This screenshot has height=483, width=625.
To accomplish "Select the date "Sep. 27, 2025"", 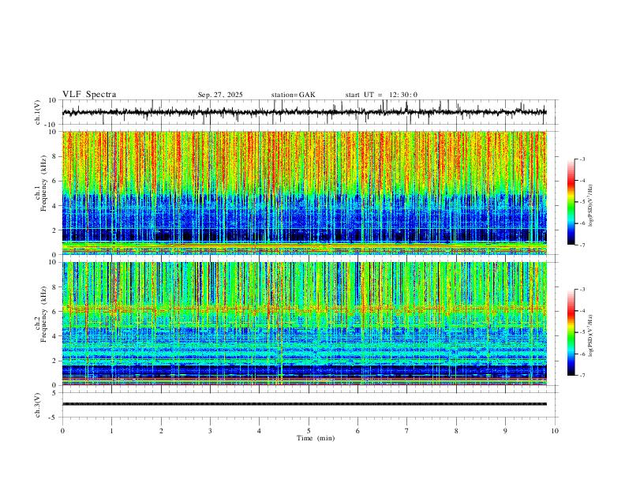I will pyautogui.click(x=220, y=95).
